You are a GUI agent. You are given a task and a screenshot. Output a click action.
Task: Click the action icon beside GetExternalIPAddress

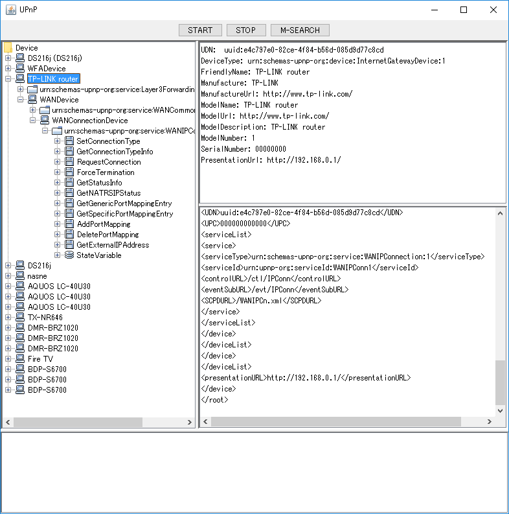tap(69, 245)
